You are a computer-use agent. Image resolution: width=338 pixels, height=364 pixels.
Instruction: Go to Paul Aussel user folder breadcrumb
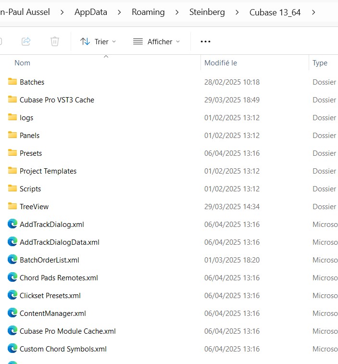coord(25,12)
